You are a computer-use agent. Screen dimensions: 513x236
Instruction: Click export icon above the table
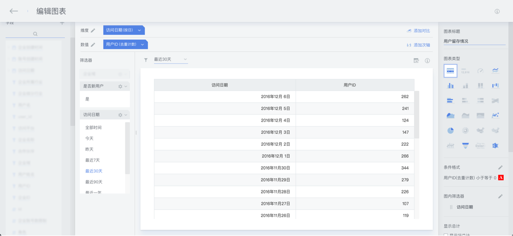coord(416,61)
